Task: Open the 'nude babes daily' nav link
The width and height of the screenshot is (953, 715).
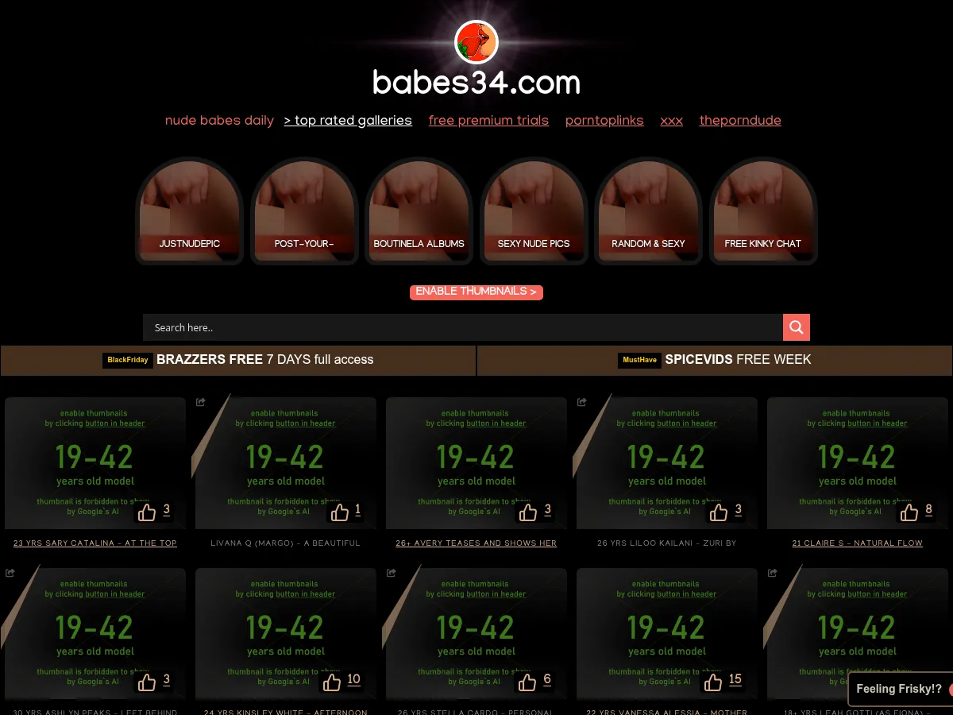Action: coord(219,121)
